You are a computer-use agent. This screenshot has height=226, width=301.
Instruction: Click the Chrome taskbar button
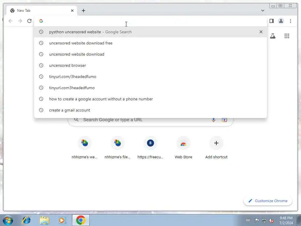coord(81,220)
